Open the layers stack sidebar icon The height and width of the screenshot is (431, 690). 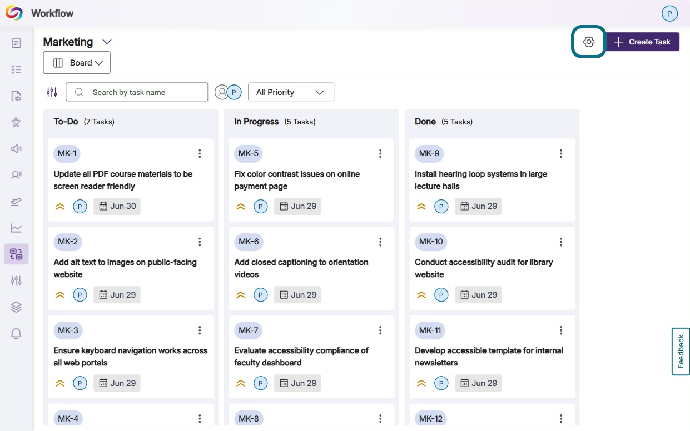pos(16,307)
